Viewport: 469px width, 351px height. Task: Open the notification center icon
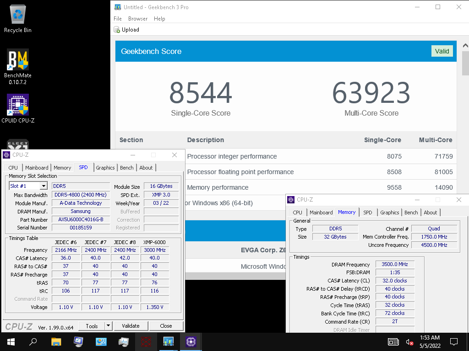454,342
